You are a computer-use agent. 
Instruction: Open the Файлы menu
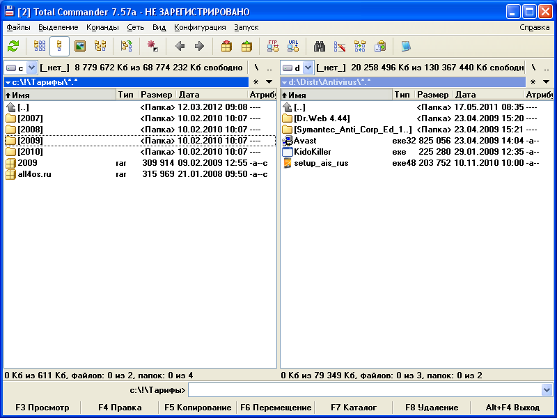click(19, 27)
